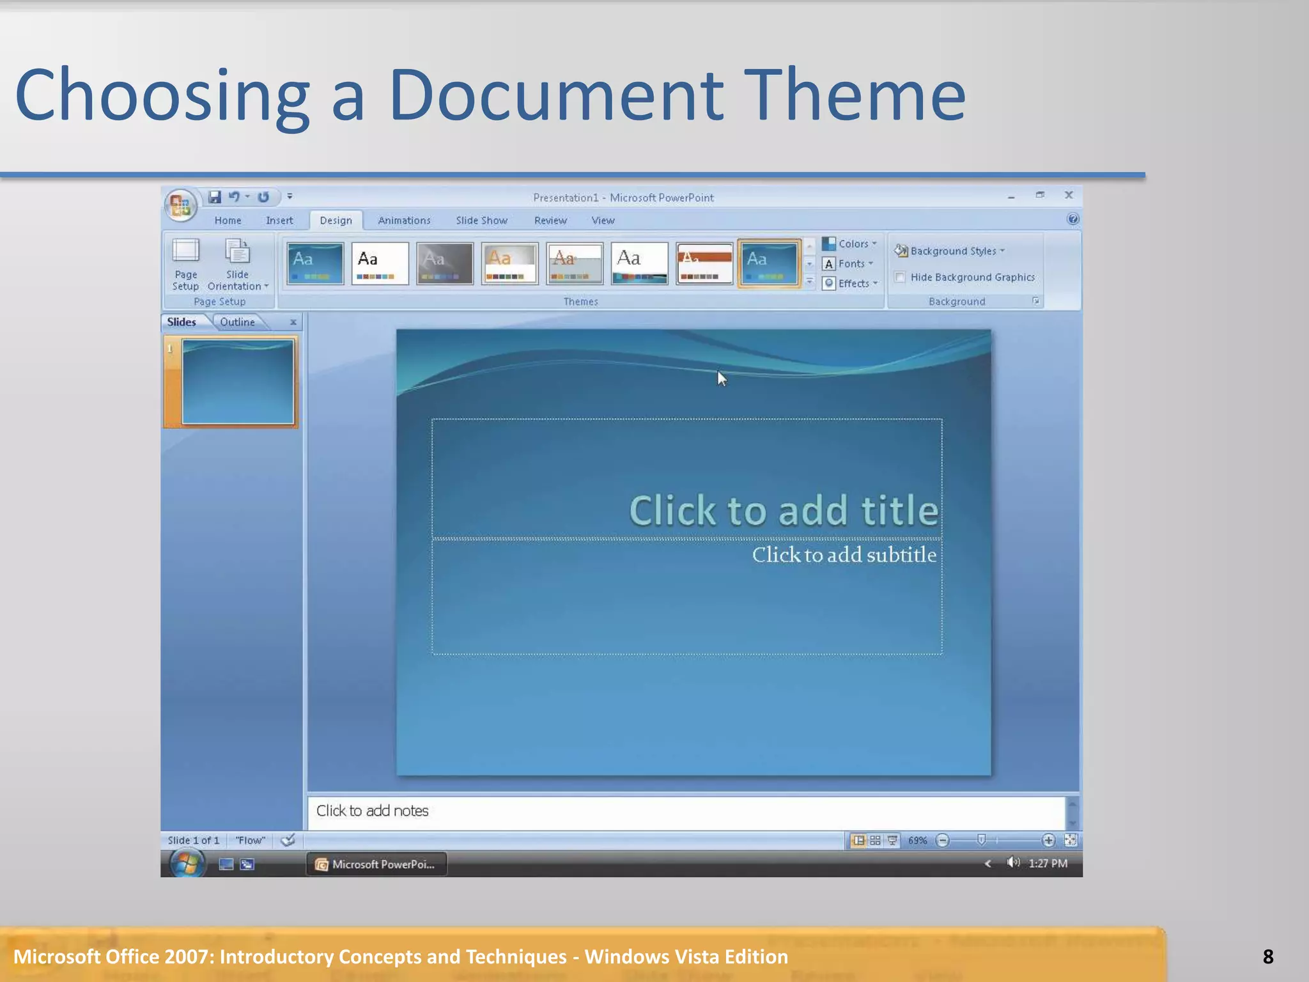This screenshot has height=982, width=1309.
Task: Click 'Slide 1 of 1' in status bar
Action: [194, 840]
